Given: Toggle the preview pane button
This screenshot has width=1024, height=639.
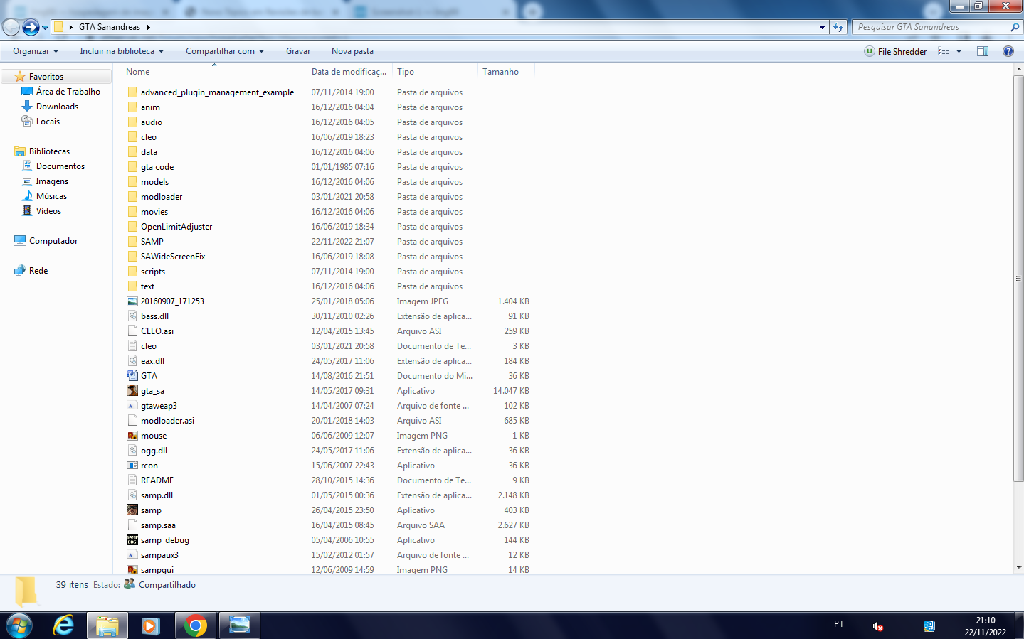Looking at the screenshot, I should pos(983,51).
